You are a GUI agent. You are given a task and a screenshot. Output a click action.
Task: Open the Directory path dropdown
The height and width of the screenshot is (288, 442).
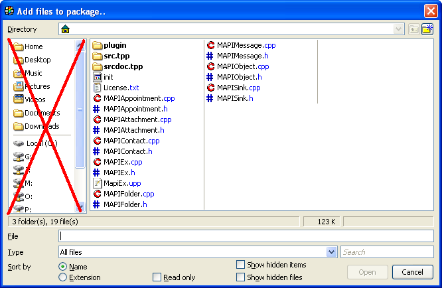pyautogui.click(x=398, y=29)
